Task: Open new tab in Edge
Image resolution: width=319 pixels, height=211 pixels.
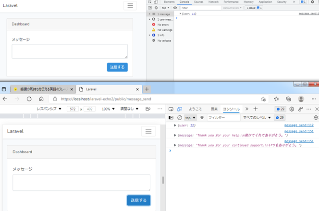Action: 147,89
